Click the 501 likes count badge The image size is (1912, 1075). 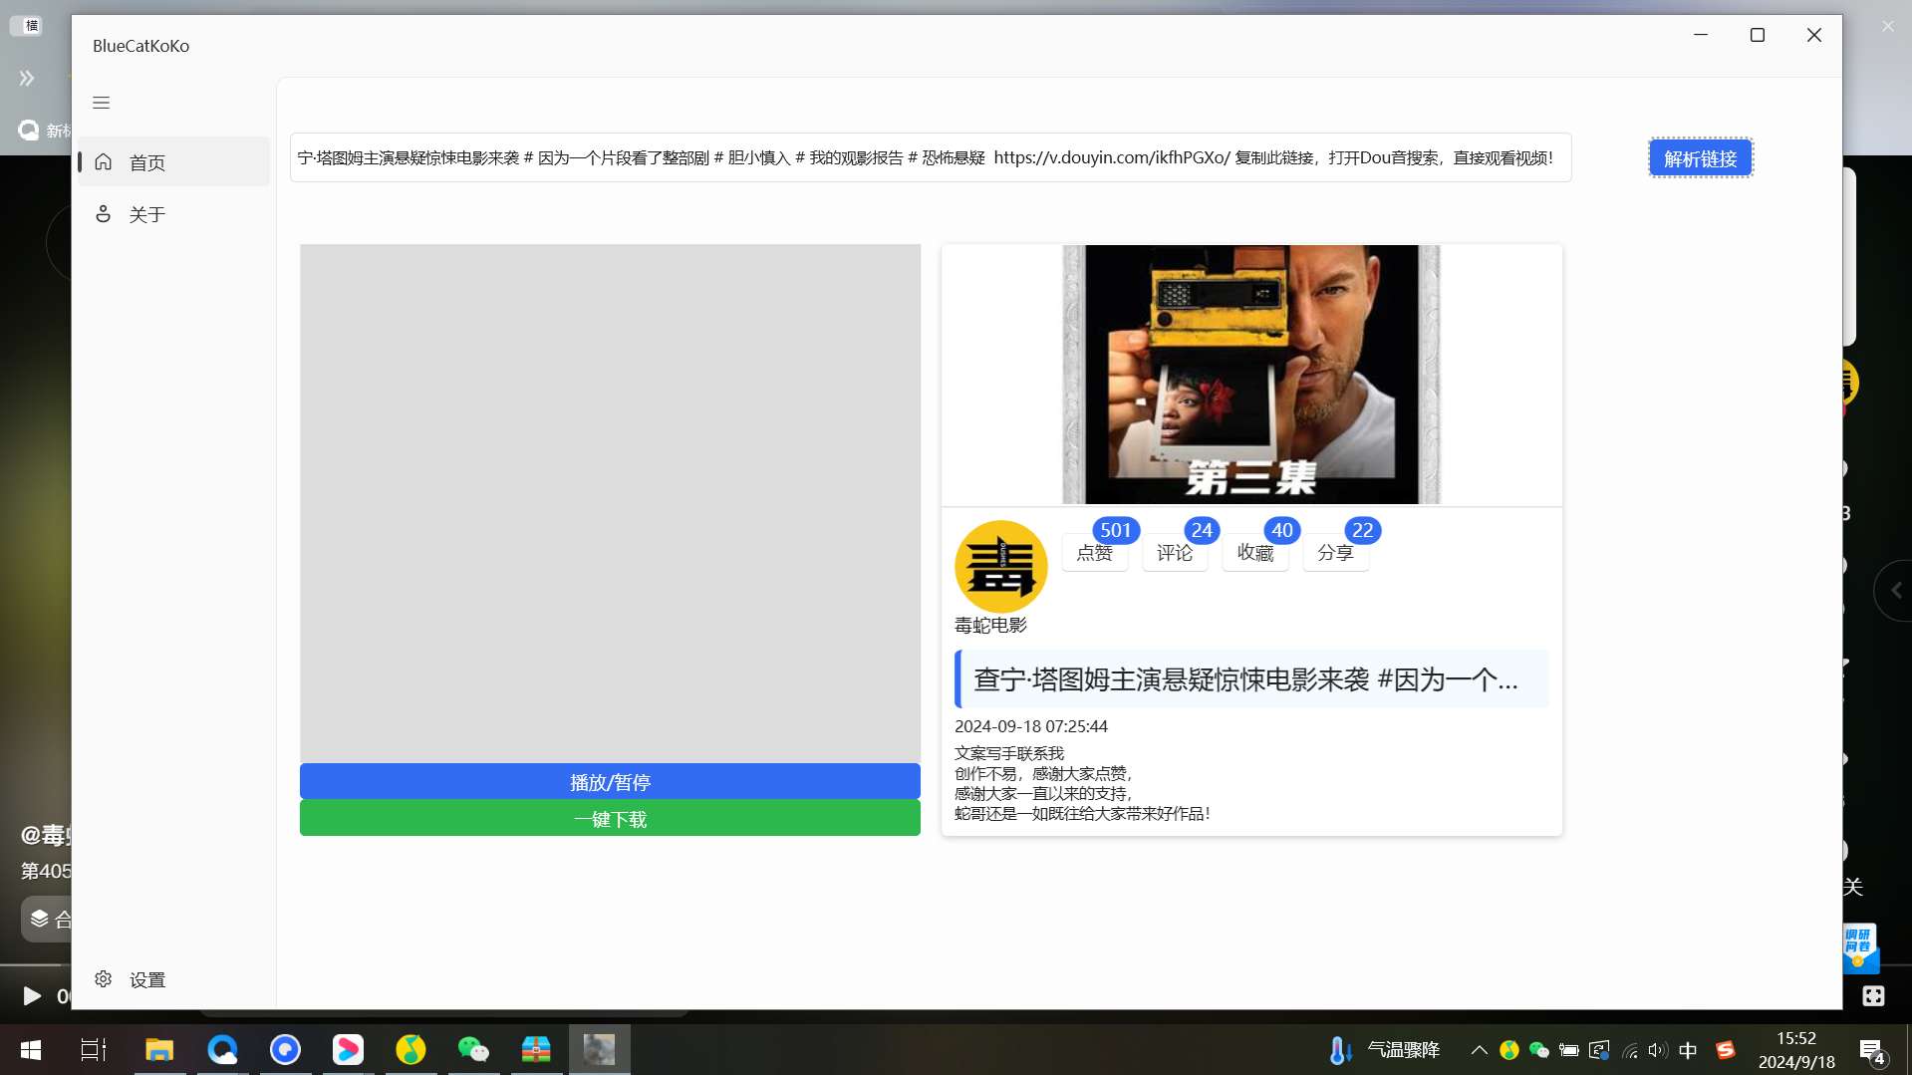[1116, 530]
